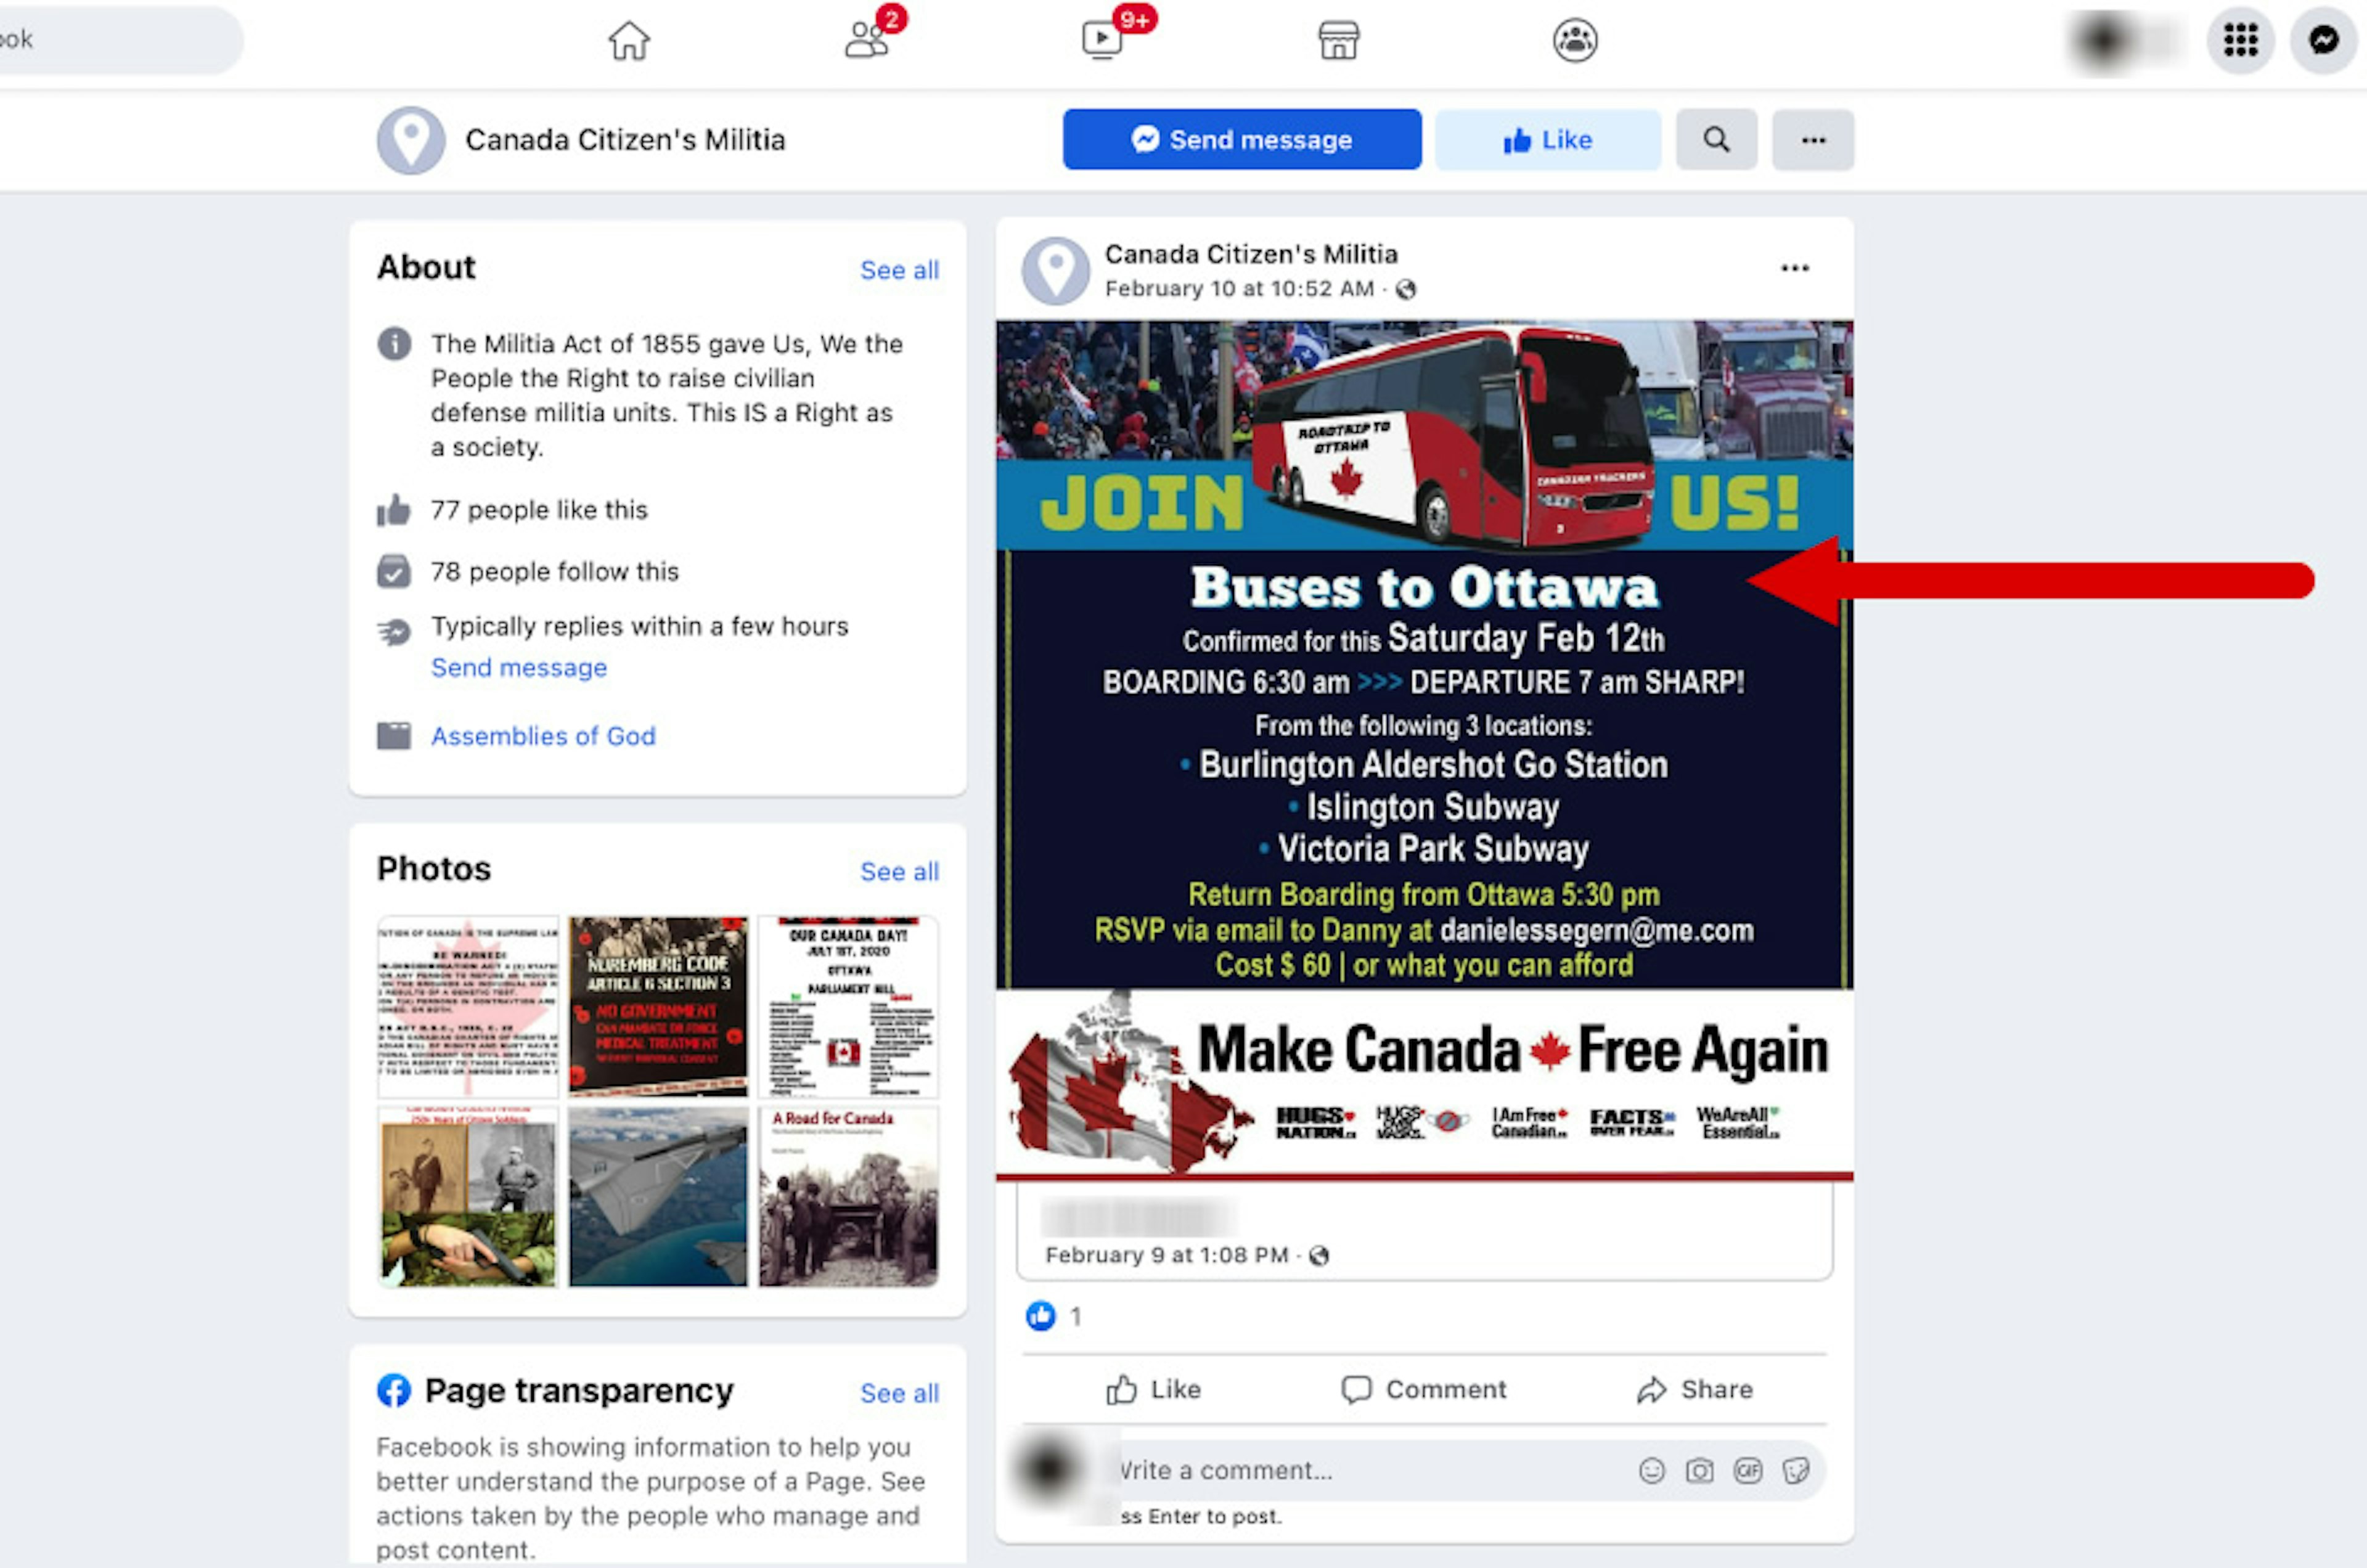Click the blue Send message button
The image size is (2367, 1568).
[x=1242, y=139]
